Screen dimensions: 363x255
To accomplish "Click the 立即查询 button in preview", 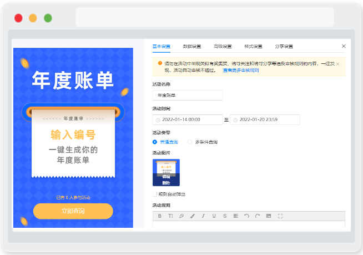I will [73, 211].
